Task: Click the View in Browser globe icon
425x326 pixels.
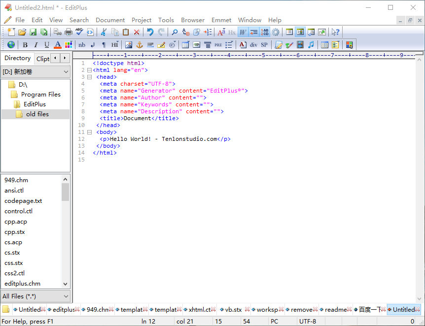Action: pyautogui.click(x=11, y=45)
